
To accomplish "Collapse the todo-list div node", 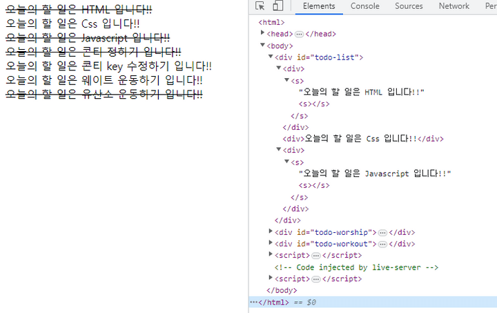I will tap(270, 57).
